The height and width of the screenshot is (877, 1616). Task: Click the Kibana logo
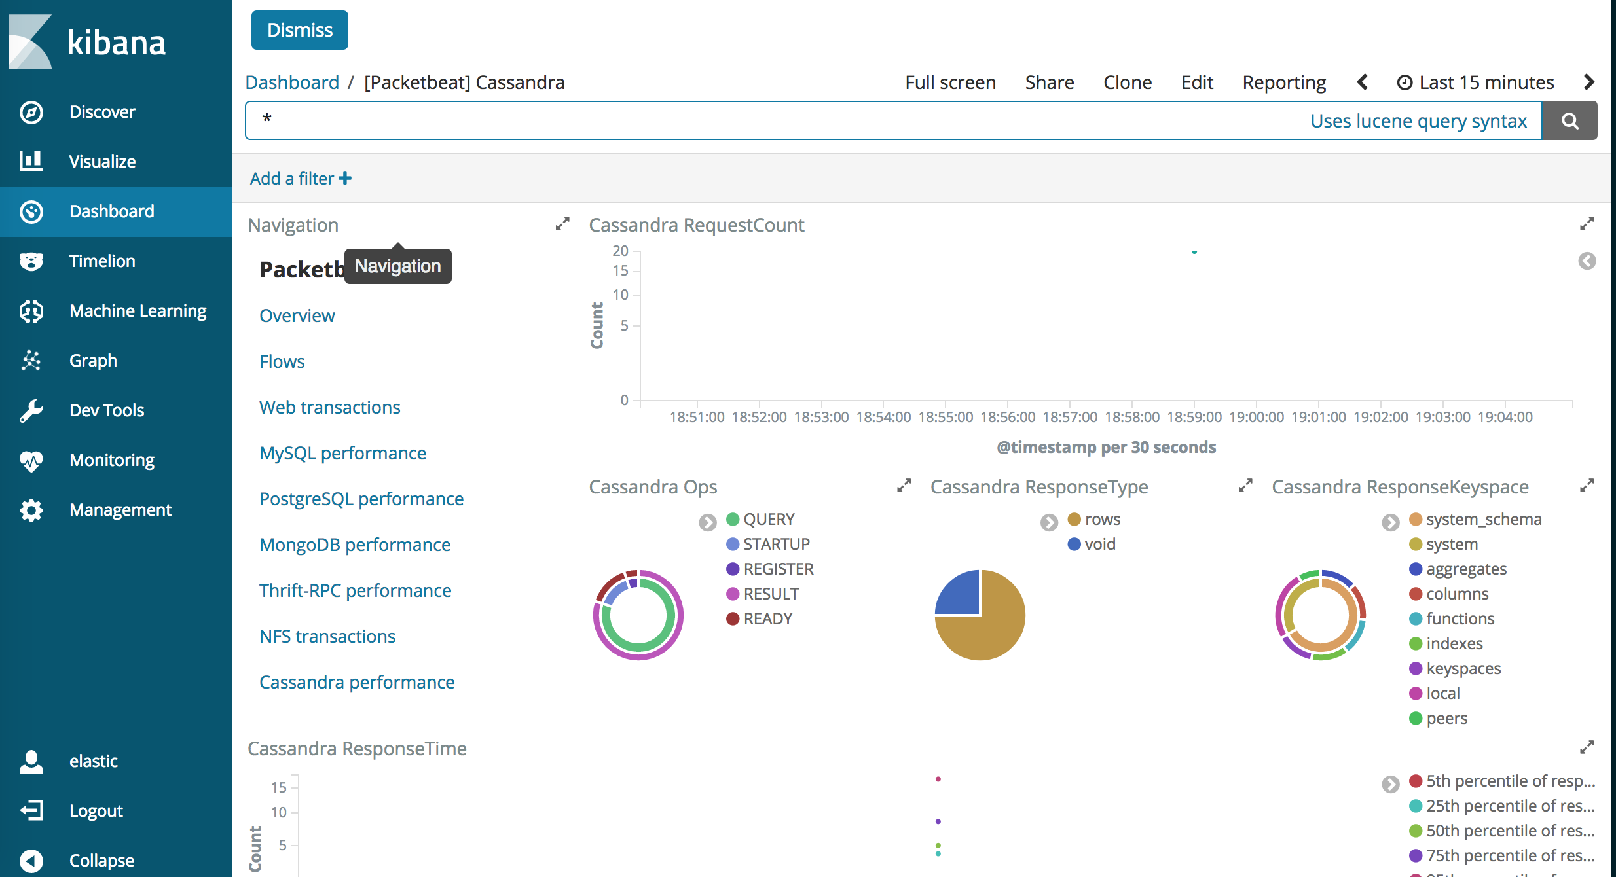pyautogui.click(x=88, y=42)
